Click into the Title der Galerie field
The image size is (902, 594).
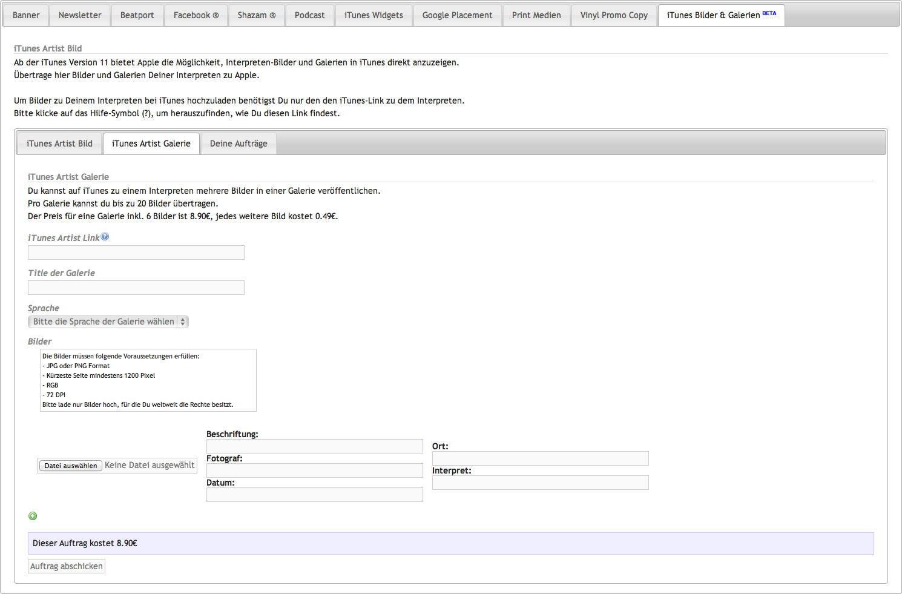(136, 288)
